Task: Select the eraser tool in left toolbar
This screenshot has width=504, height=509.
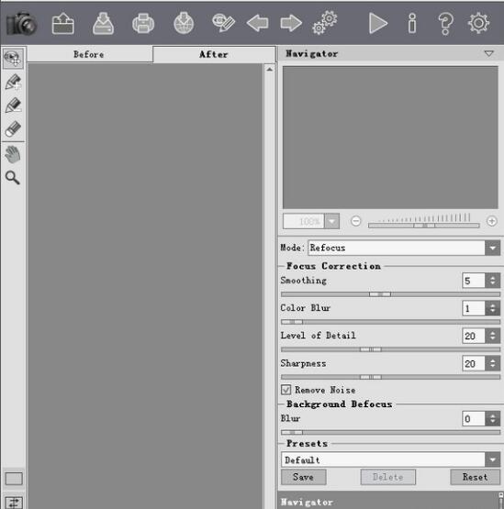Action: point(13,129)
